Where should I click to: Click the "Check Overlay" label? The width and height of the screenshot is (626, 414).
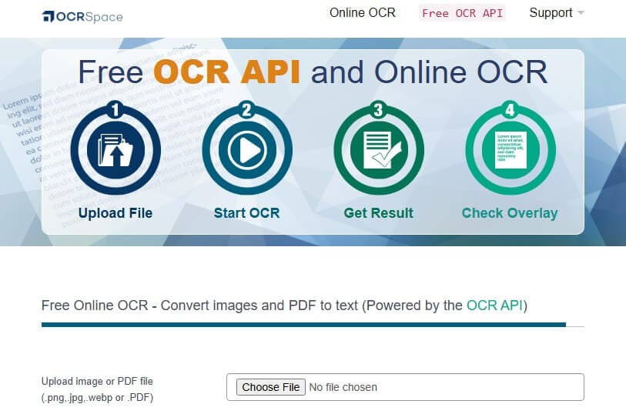point(510,213)
